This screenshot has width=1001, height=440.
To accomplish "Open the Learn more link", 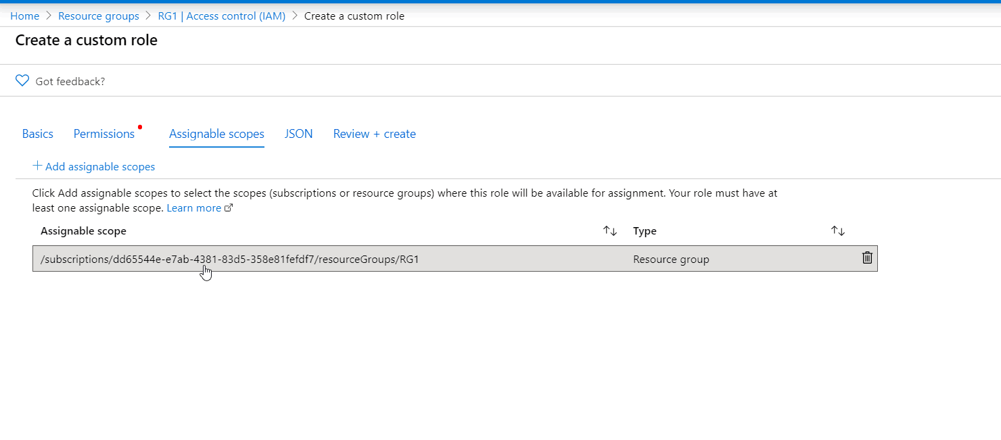I will [193, 207].
